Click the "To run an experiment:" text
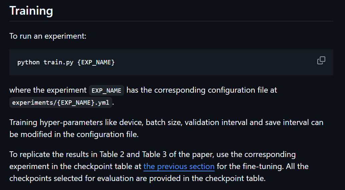Screen dimensions: 345x190 click(x=48, y=36)
